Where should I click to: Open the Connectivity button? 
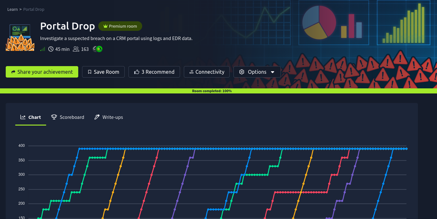pyautogui.click(x=207, y=72)
